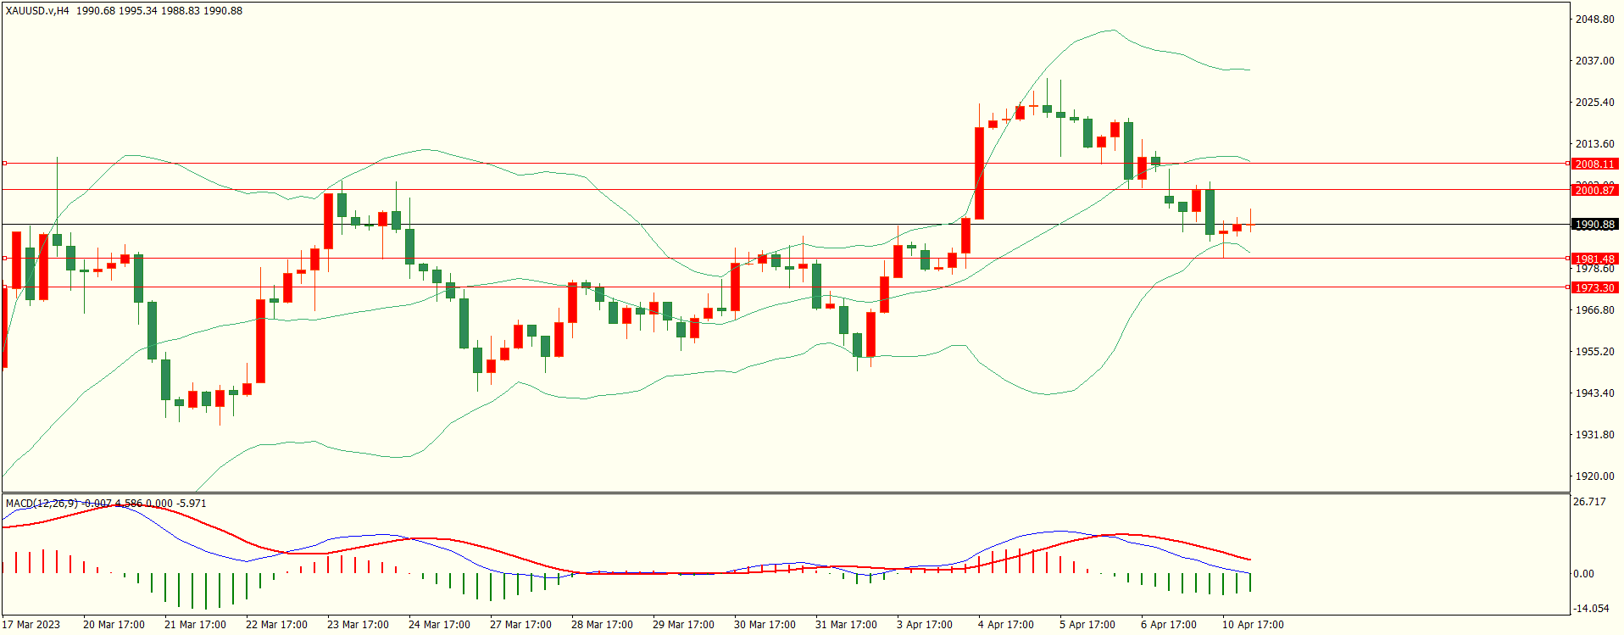The width and height of the screenshot is (1624, 635).
Task: Click the black 1990.88 current price tag
Action: 1594,225
